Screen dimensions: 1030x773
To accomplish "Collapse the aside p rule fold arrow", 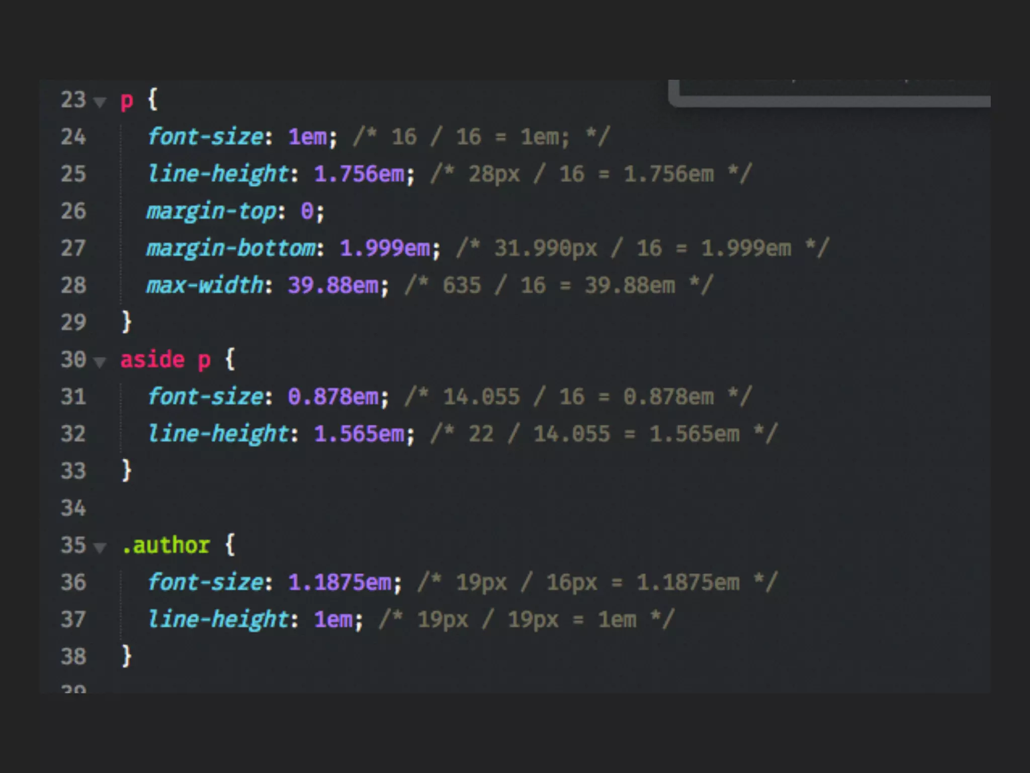I will tap(100, 362).
